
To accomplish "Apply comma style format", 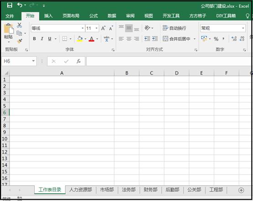I will 223,39.
